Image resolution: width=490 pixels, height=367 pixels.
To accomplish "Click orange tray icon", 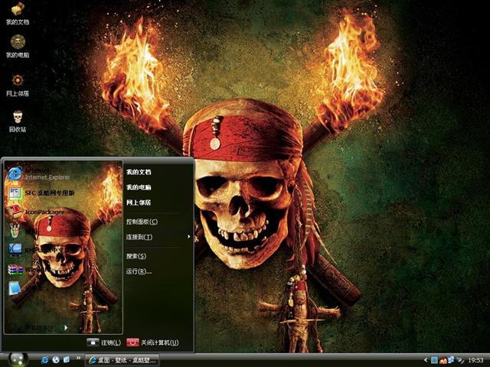I will (443, 360).
